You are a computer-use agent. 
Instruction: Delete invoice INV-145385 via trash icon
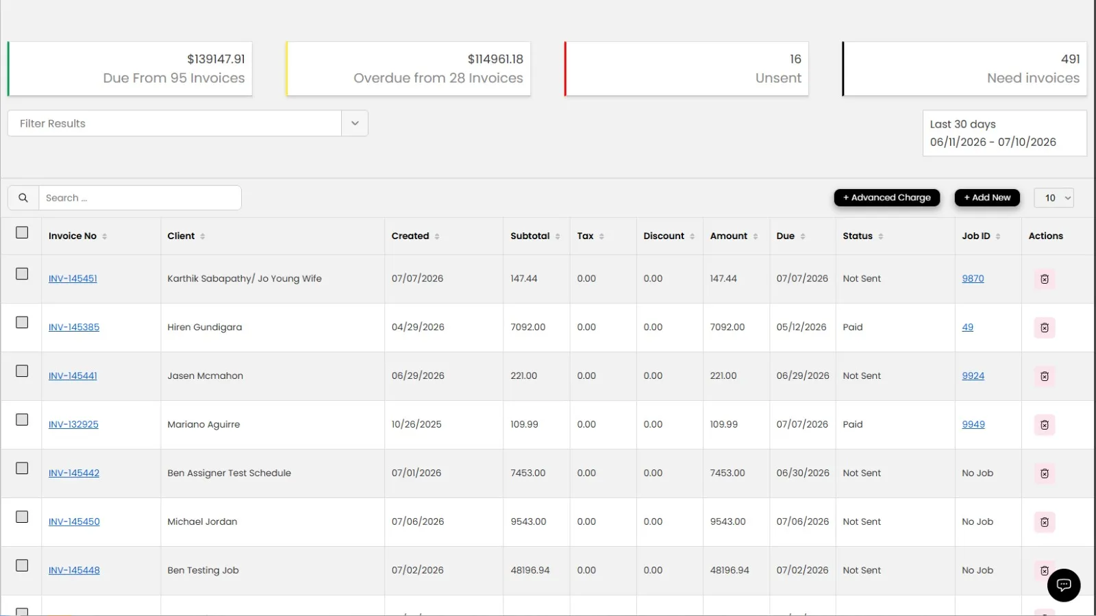(1045, 328)
